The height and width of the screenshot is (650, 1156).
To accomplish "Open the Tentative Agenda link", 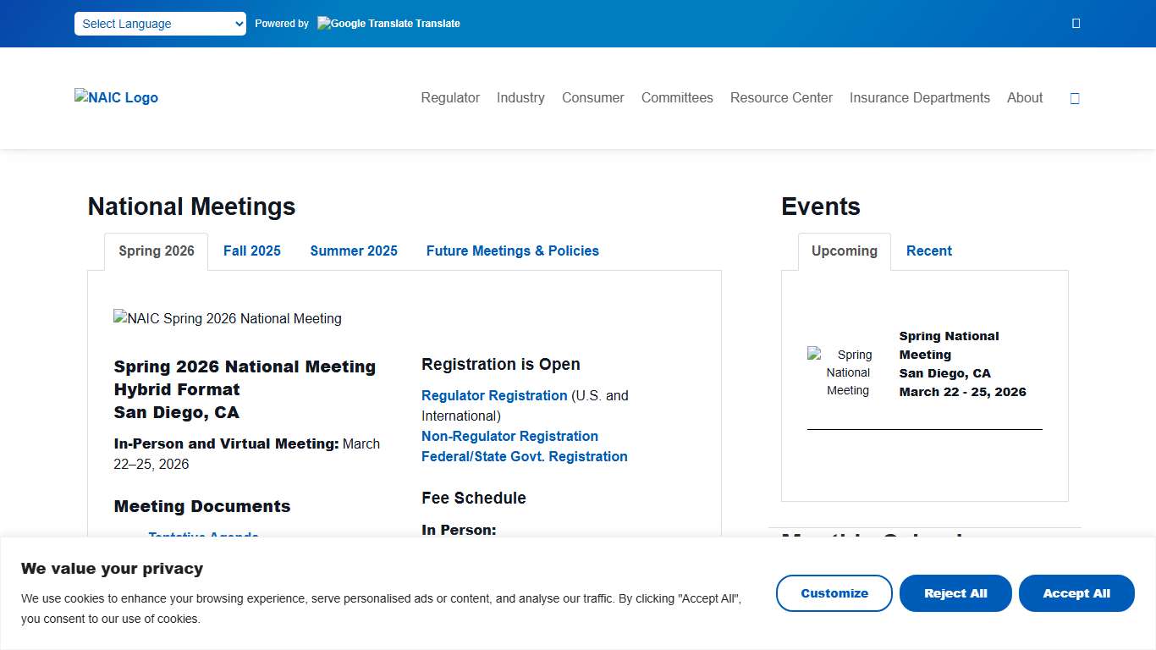I will [x=203, y=537].
